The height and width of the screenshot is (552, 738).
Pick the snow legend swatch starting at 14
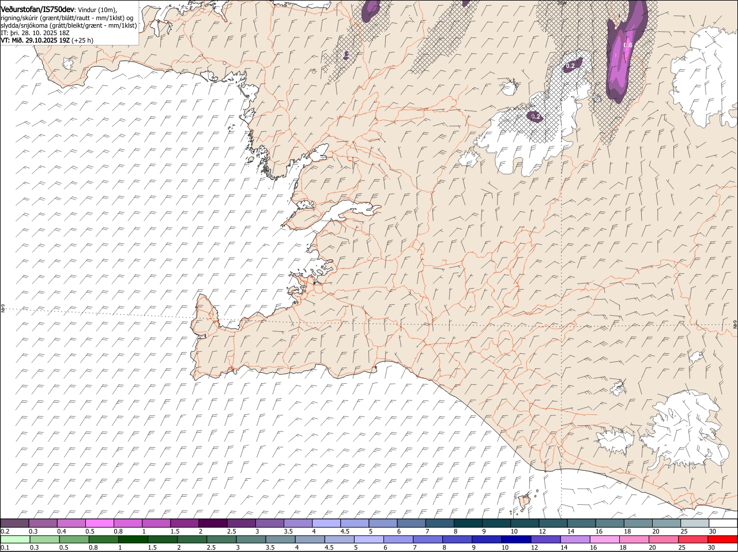(582, 523)
